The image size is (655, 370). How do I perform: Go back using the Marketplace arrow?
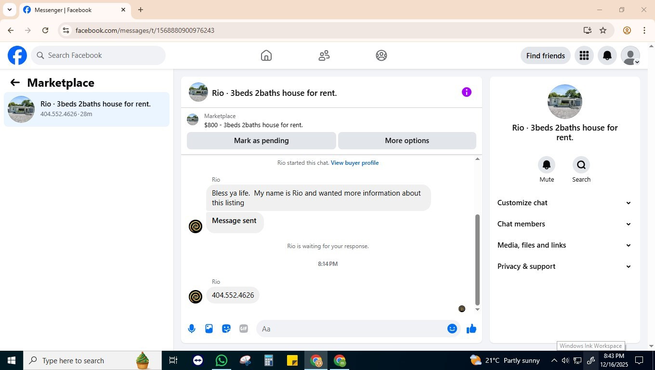(15, 82)
